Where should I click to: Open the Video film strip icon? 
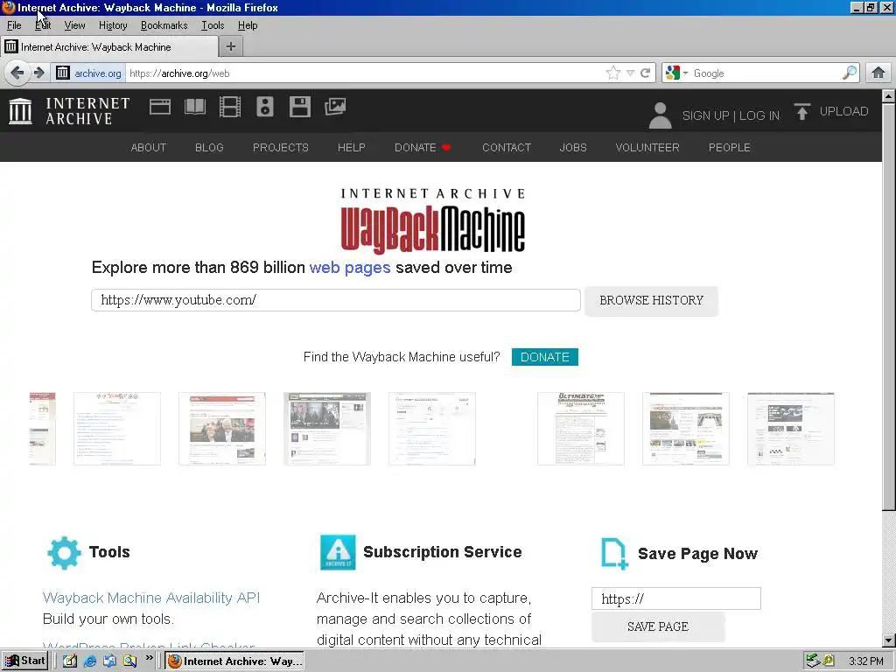click(x=230, y=107)
